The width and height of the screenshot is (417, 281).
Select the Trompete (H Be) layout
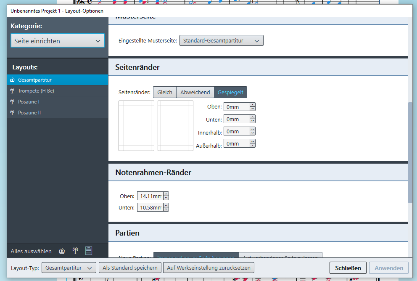pyautogui.click(x=58, y=91)
